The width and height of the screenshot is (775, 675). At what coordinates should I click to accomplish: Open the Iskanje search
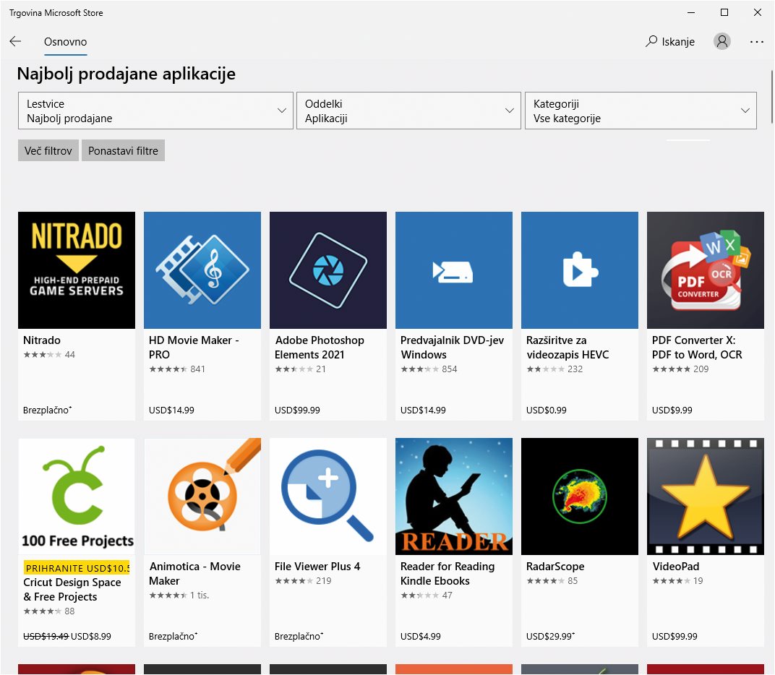[x=670, y=41]
